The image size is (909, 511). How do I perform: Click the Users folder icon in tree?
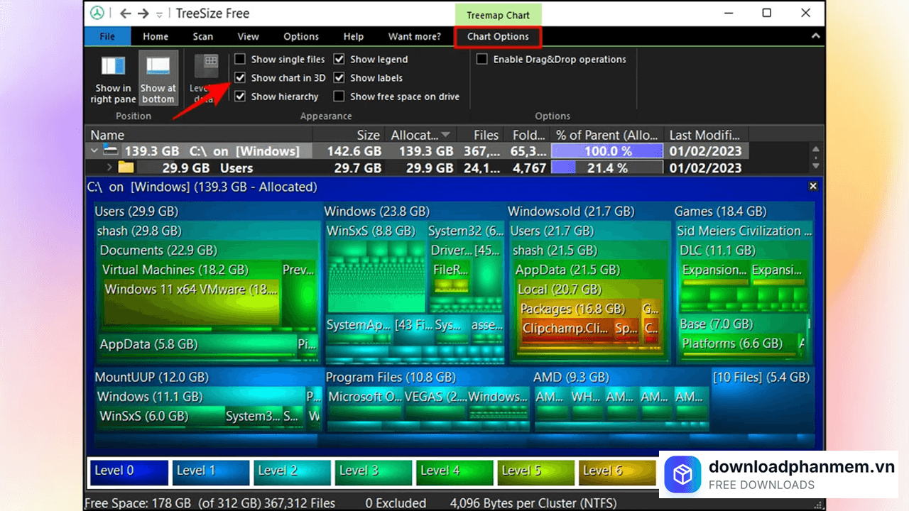click(126, 168)
